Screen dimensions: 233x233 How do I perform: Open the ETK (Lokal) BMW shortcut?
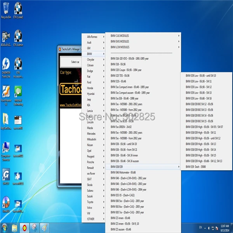(x=18, y=10)
